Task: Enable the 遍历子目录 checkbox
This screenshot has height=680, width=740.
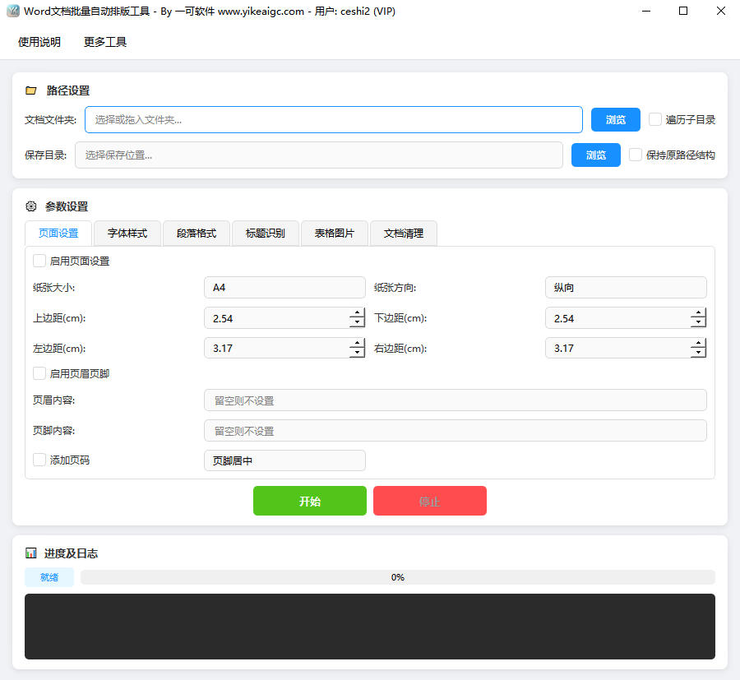Action: pyautogui.click(x=654, y=119)
